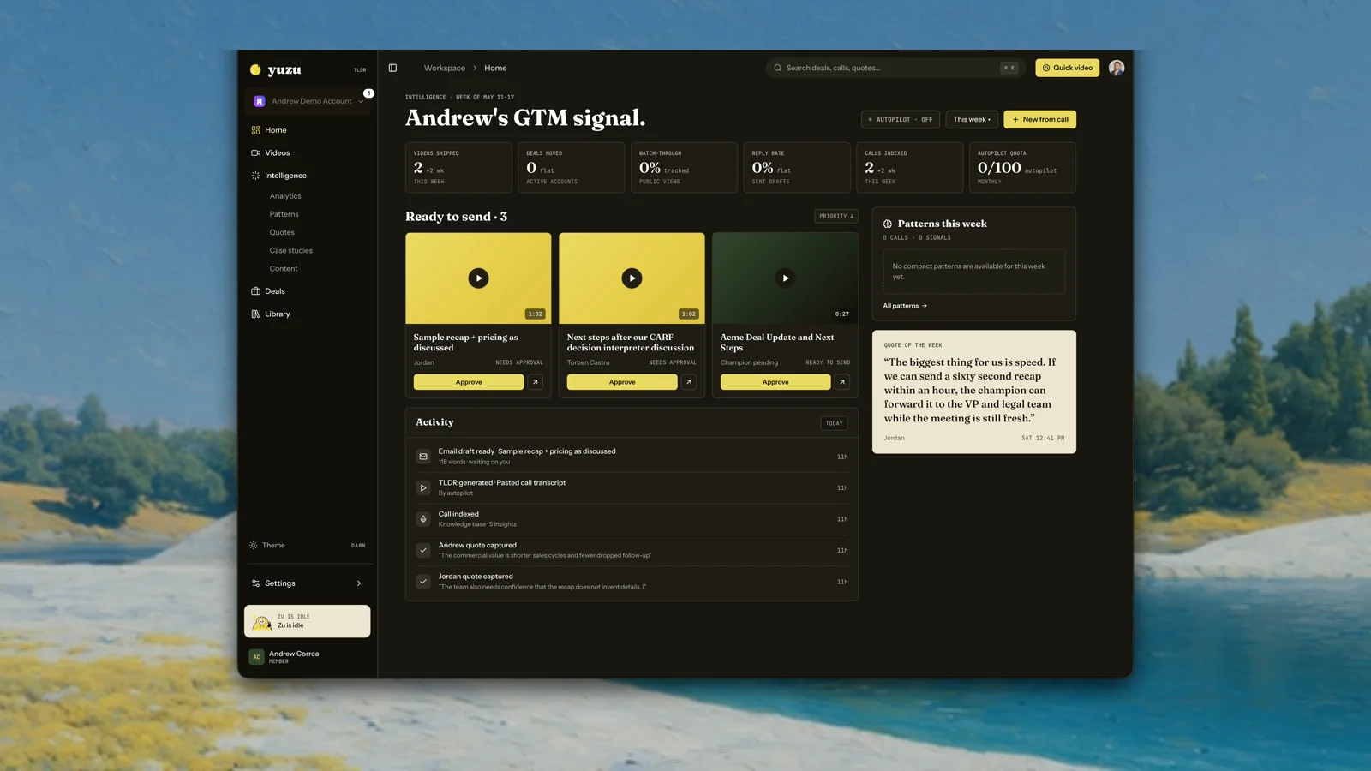
Task: Open the user avatar photo menu
Action: point(1117,68)
